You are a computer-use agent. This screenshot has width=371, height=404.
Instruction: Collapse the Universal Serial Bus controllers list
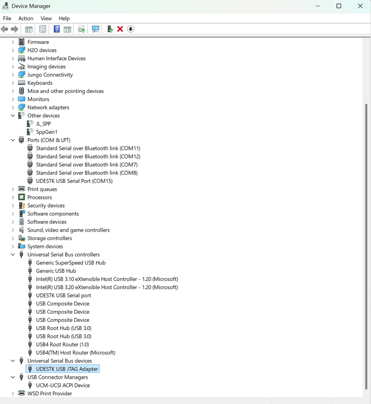tap(13, 254)
